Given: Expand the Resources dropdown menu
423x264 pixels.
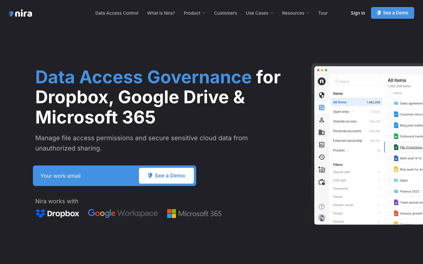Looking at the screenshot, I should tap(296, 13).
